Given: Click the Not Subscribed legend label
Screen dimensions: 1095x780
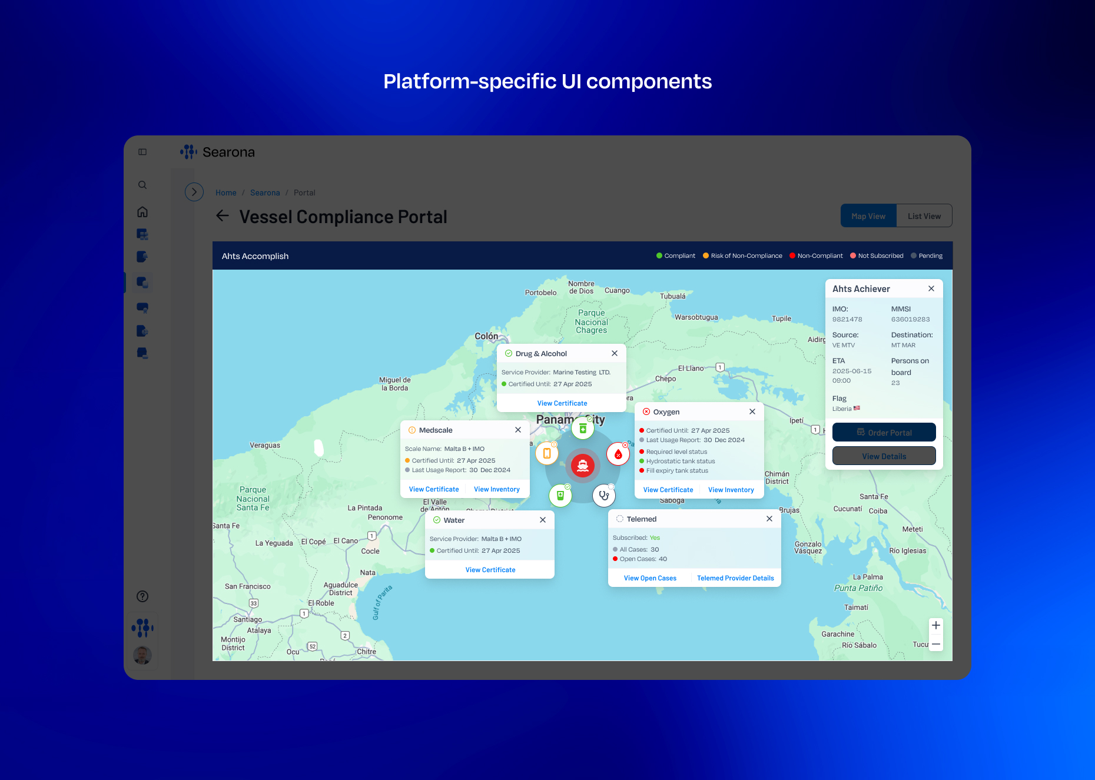Looking at the screenshot, I should coord(881,255).
